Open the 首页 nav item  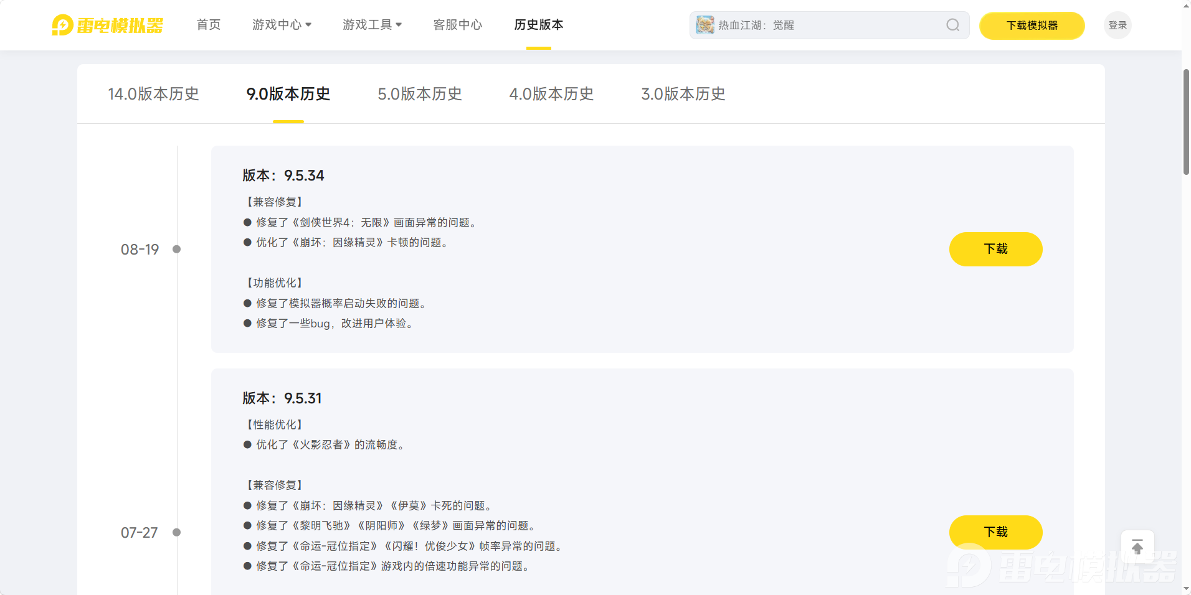pyautogui.click(x=209, y=25)
